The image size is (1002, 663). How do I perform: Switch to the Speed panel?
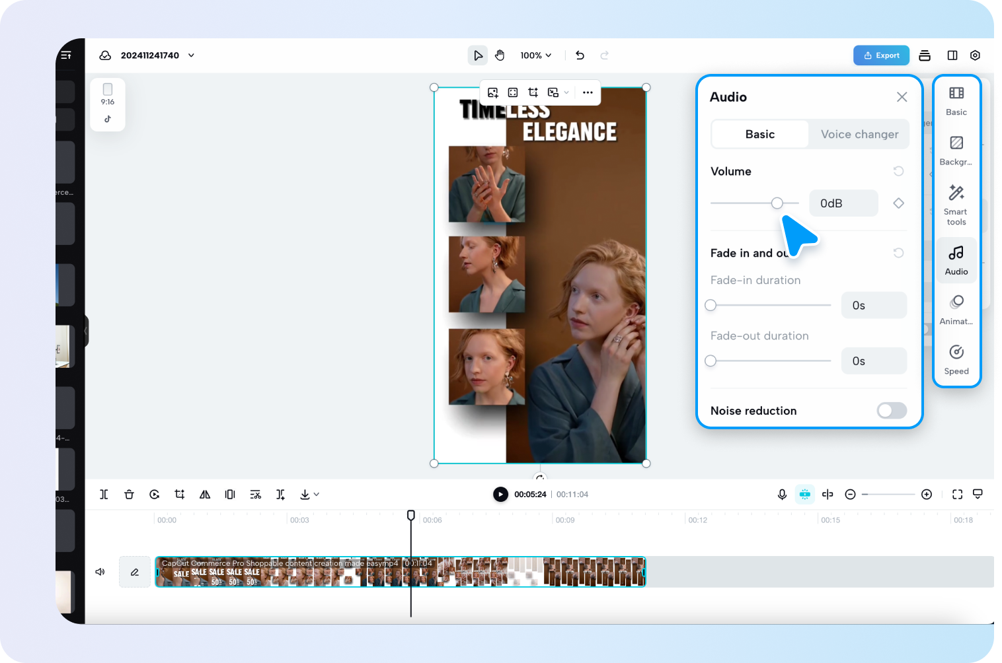pos(956,359)
